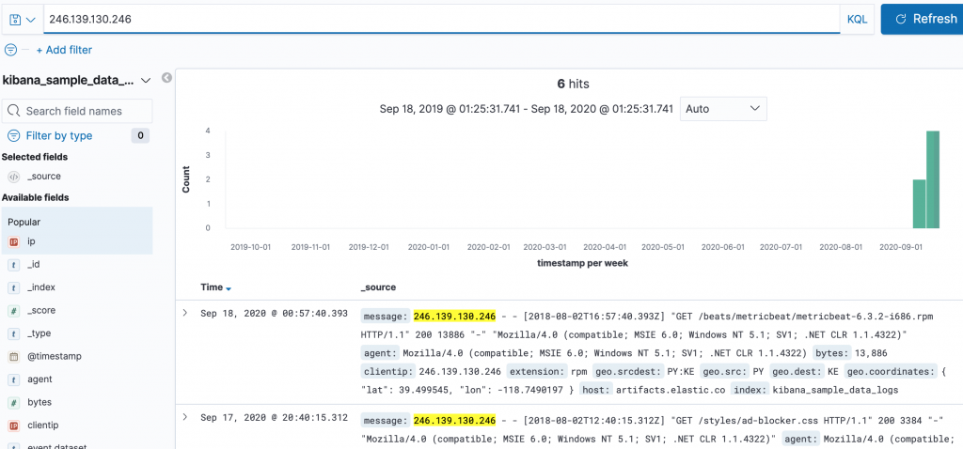Viewport: 963px width, 449px height.
Task: Click the agent field type icon
Action: pos(13,379)
